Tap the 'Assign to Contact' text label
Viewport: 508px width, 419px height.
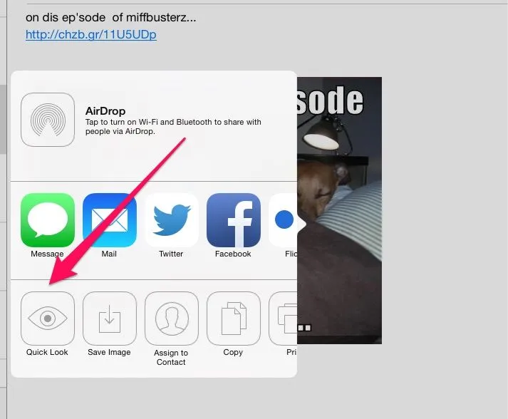coord(171,357)
